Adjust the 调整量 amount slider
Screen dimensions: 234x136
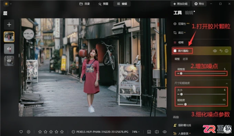point(201,73)
